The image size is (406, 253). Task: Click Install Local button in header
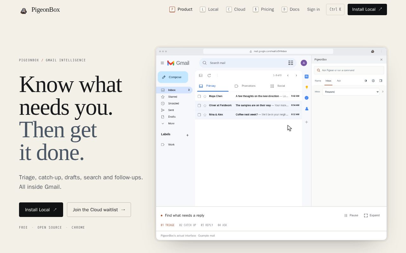pyautogui.click(x=367, y=9)
